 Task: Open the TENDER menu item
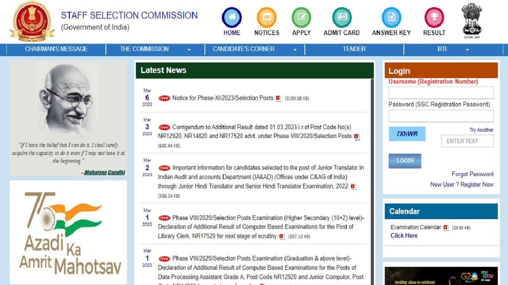pos(353,49)
